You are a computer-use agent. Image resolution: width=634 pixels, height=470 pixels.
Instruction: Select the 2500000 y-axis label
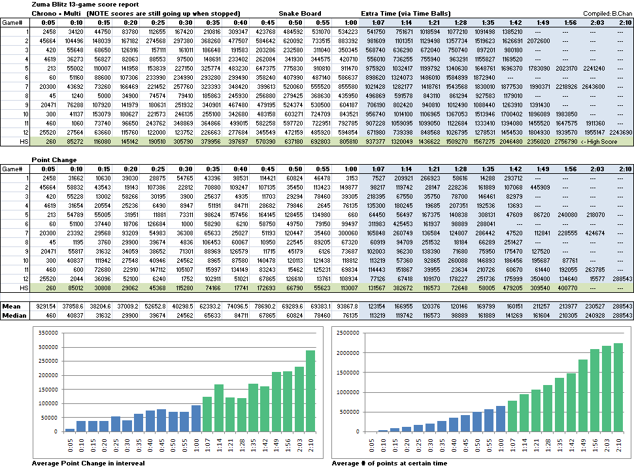348,333
